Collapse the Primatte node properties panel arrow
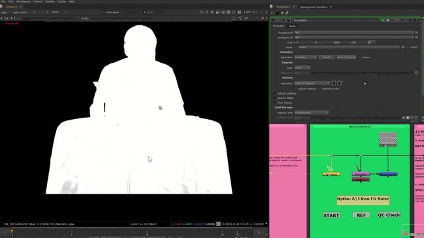Screen dimensions: 424x238 click(x=273, y=20)
